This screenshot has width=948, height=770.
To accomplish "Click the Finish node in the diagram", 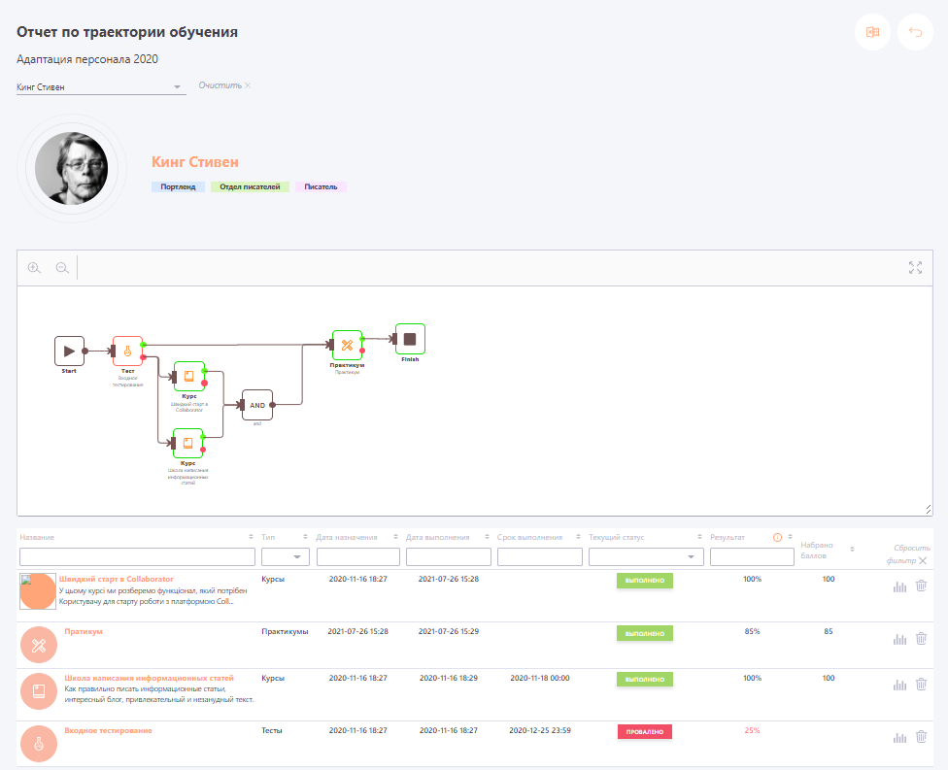I will [x=409, y=338].
